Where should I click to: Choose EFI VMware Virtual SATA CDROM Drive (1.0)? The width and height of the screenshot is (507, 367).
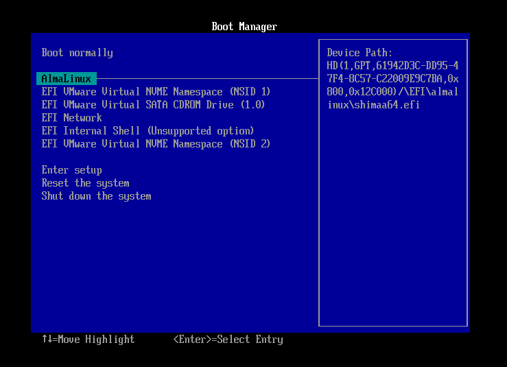click(x=153, y=105)
